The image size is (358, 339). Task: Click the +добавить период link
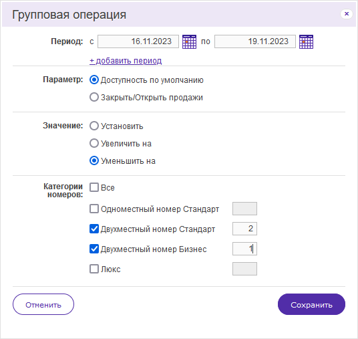coord(126,61)
